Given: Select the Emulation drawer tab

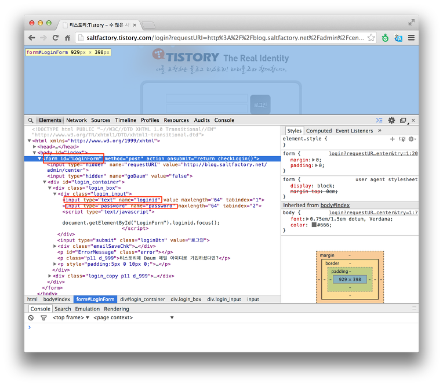Looking at the screenshot, I should point(88,309).
